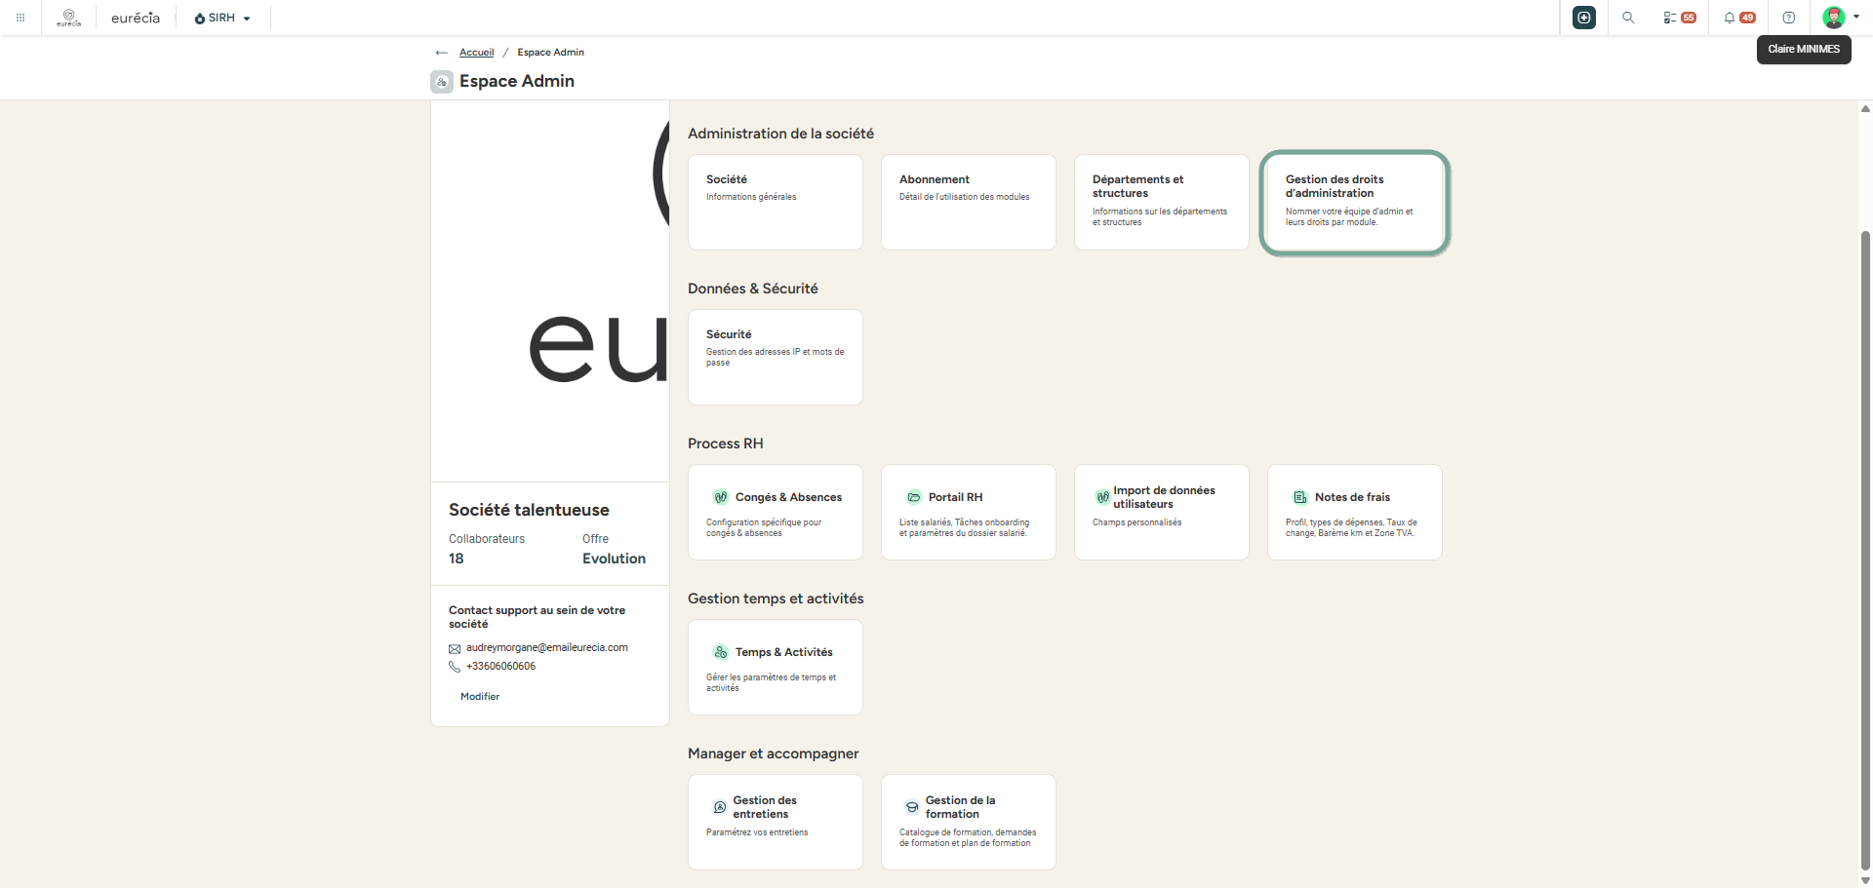Open the Notes de frais title

pyautogui.click(x=1352, y=497)
